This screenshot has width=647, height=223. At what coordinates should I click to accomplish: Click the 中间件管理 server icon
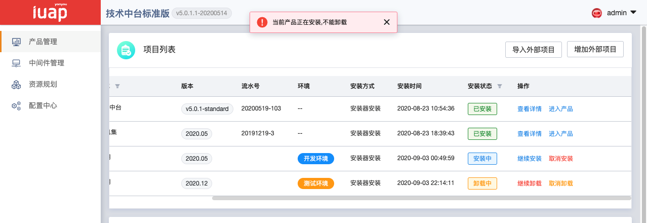[x=16, y=63]
